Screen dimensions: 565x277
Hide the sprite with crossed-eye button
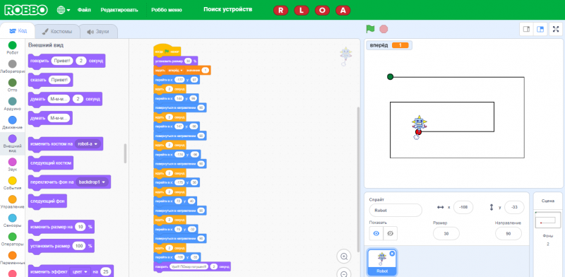click(390, 233)
